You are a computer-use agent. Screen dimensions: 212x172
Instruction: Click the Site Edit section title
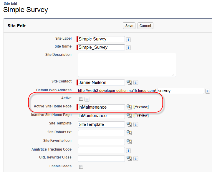[16, 26]
